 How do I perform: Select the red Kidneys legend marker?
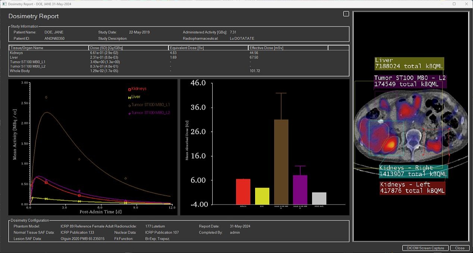point(130,88)
